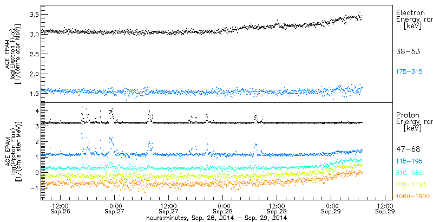Click the orange 1060-1900 legend entry
The height and width of the screenshot is (222, 433).
412,196
